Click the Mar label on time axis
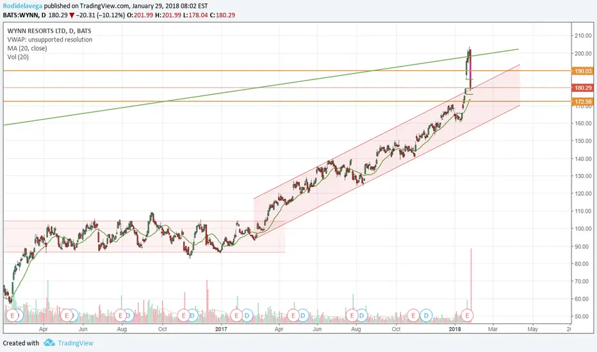 [x=493, y=329]
